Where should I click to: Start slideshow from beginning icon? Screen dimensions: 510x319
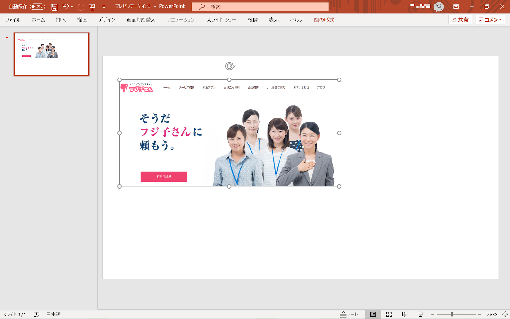[x=92, y=7]
